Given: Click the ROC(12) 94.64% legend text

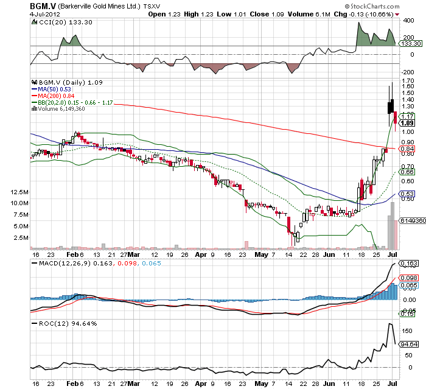Looking at the screenshot, I should coord(68,323).
